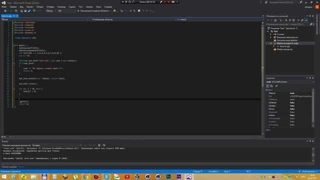Select Source.cpp in Solution Explorer

(x=284, y=46)
